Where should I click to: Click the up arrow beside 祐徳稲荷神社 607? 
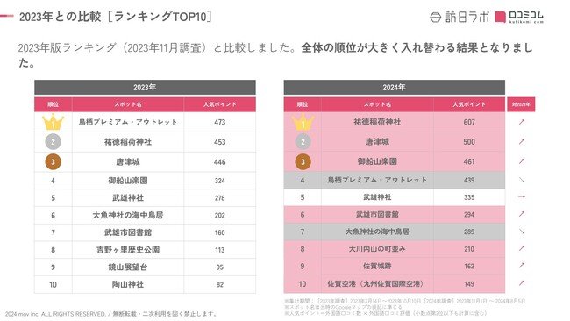tap(522, 122)
